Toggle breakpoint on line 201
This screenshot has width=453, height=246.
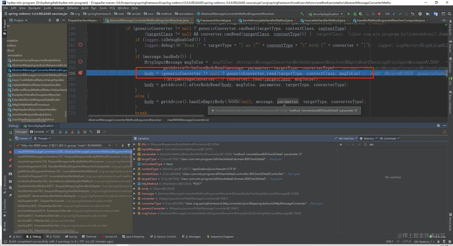tap(80, 45)
